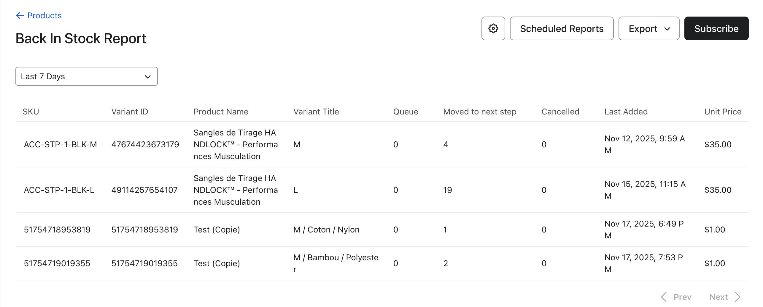Click the Product Name column header
The image size is (763, 307).
(x=221, y=112)
